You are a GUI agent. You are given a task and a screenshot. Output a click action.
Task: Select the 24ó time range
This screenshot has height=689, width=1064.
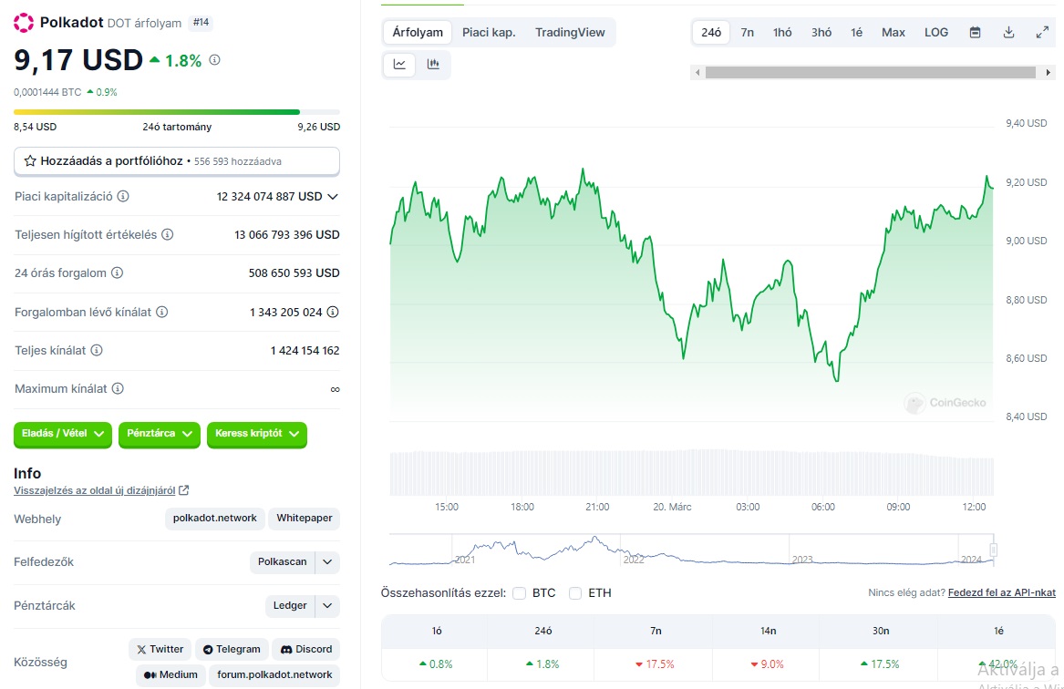coord(711,33)
